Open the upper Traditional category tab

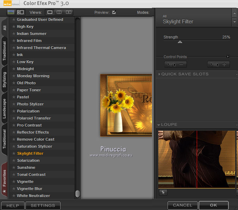[x=5, y=51]
